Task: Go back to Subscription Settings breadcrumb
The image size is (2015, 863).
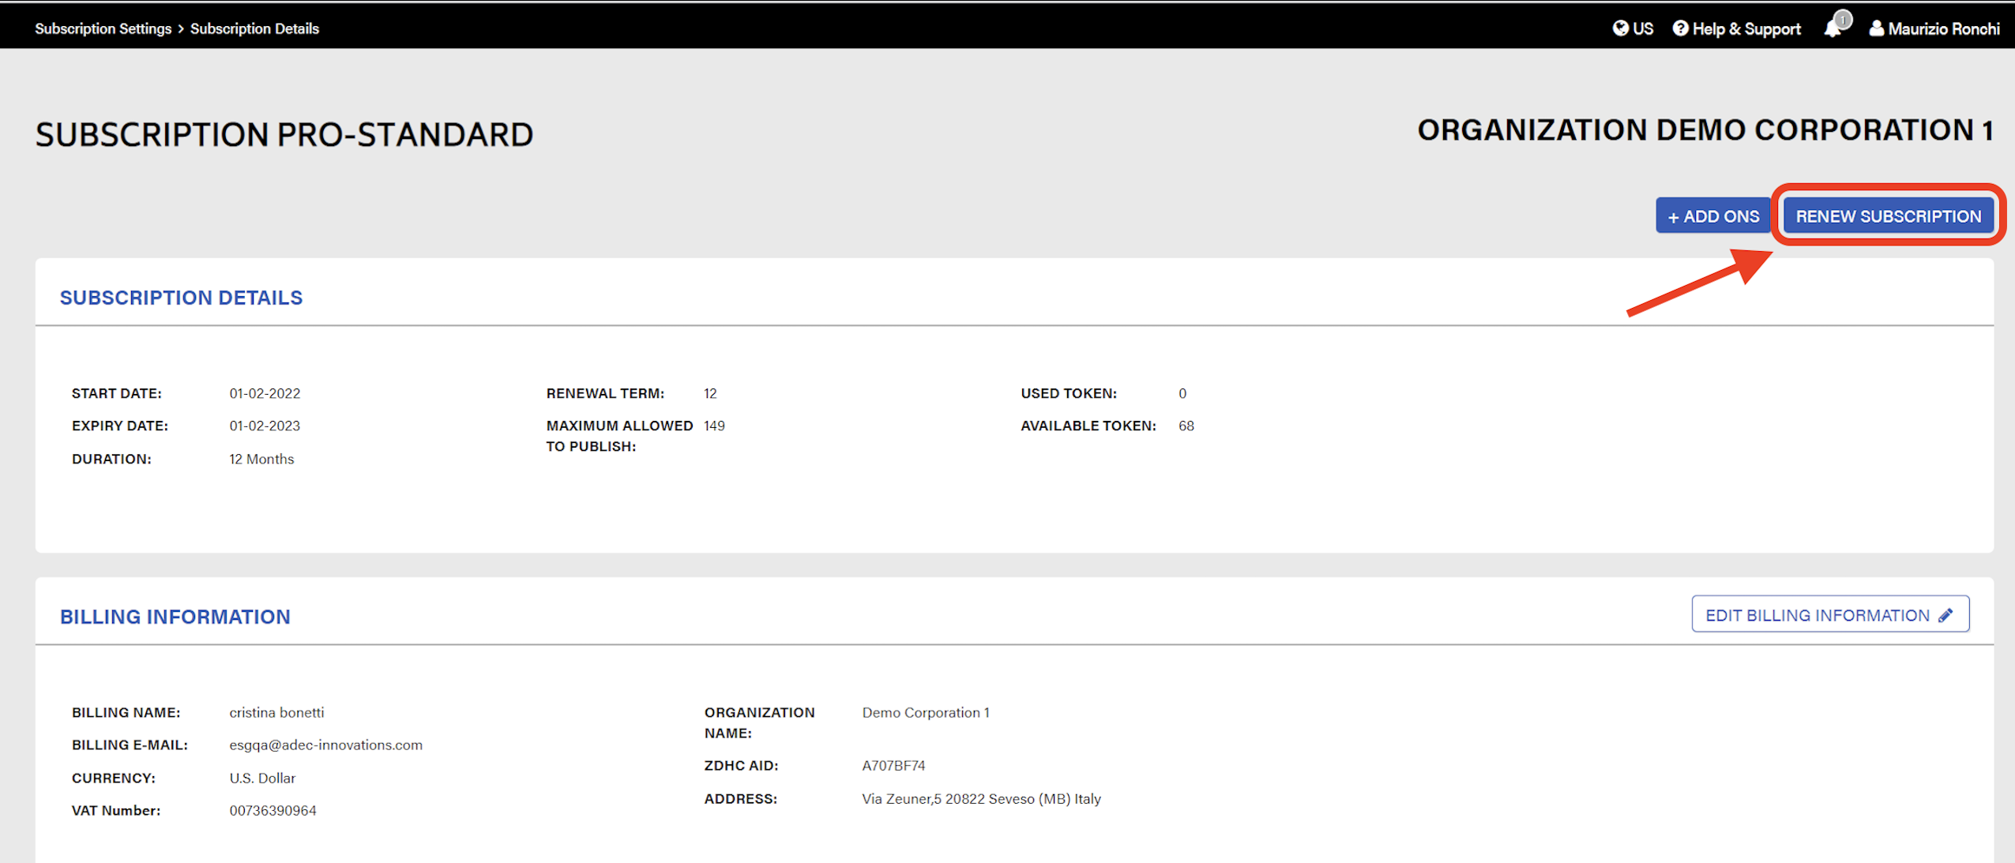Action: point(103,28)
